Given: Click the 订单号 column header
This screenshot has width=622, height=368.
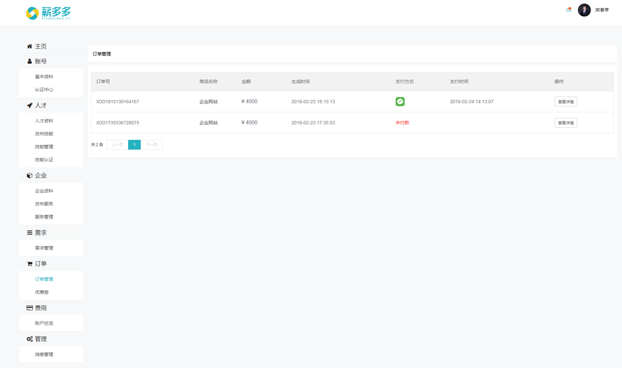Looking at the screenshot, I should [x=103, y=82].
